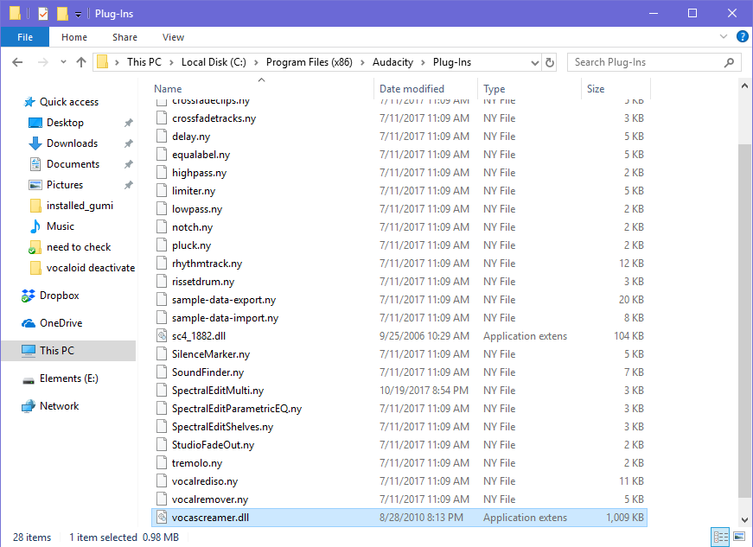
Task: Click the vertical scrollbar thumb
Action: (x=745, y=320)
